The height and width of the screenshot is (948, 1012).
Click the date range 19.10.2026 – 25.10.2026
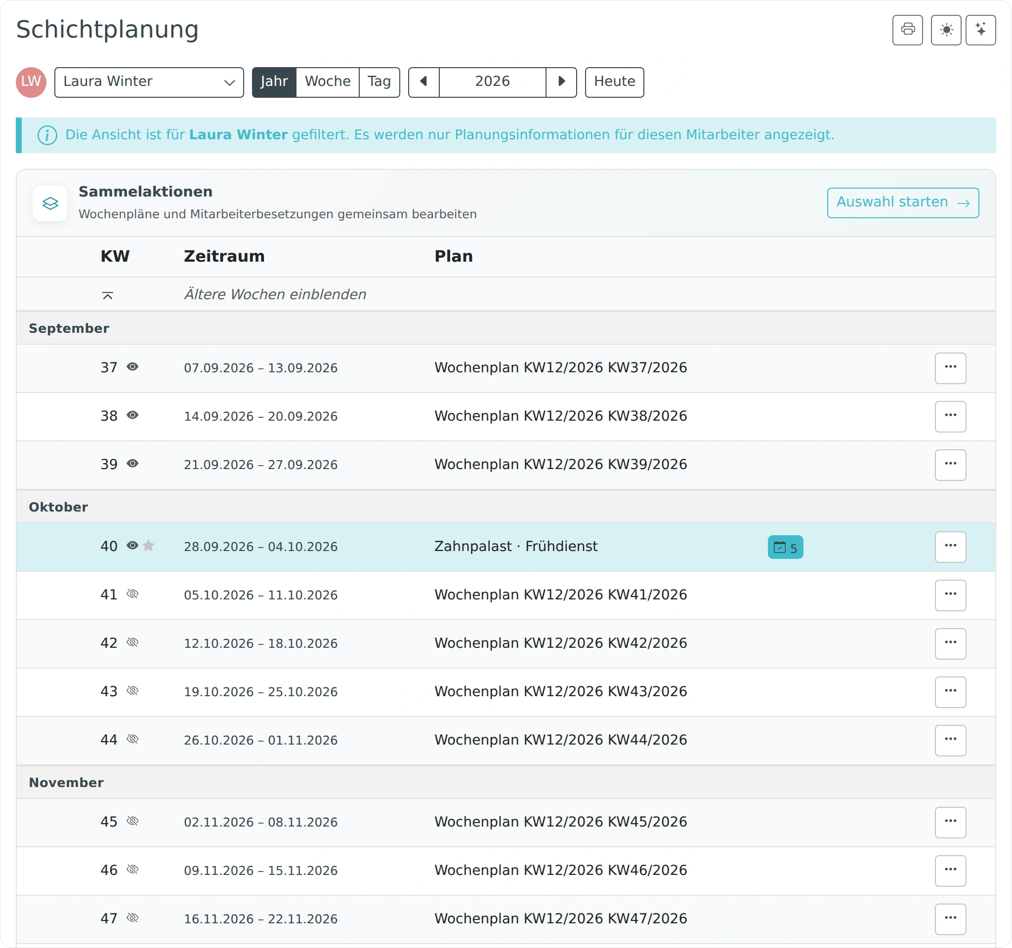[x=260, y=692]
